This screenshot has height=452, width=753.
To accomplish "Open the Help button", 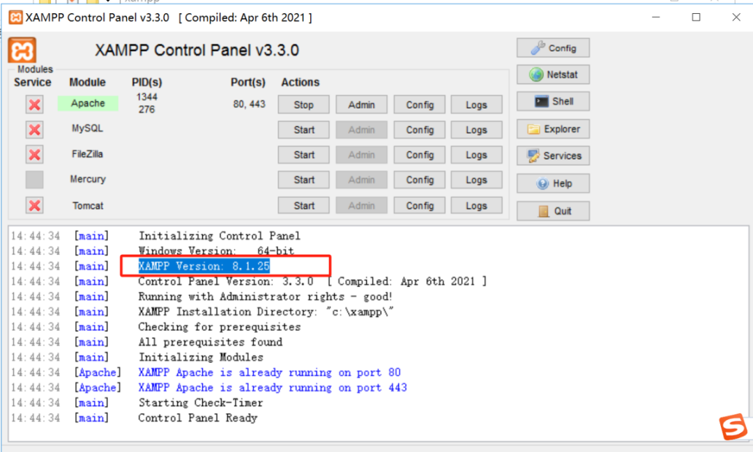I will pyautogui.click(x=553, y=183).
